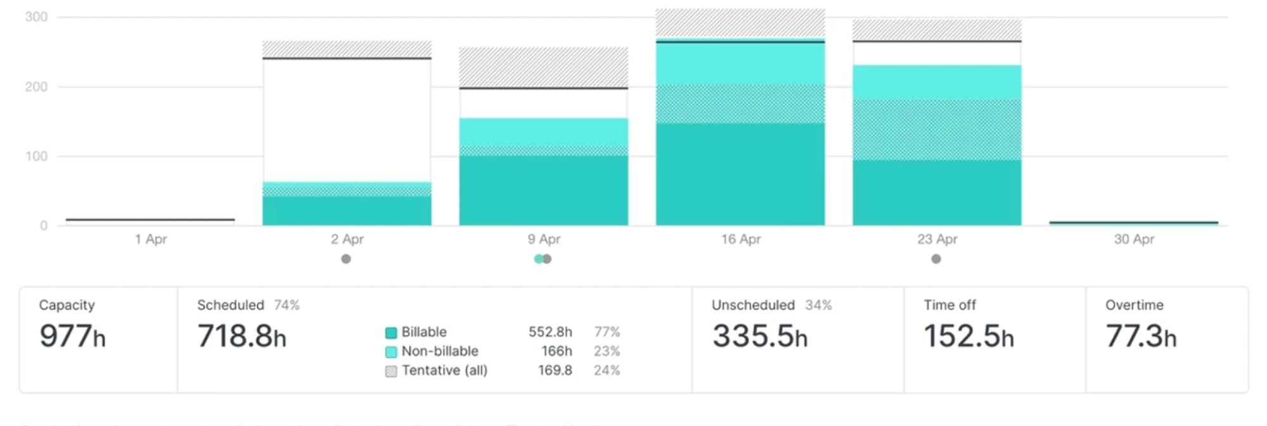This screenshot has height=426, width=1267.
Task: Click the Time off 152.5h figure
Action: click(x=968, y=335)
